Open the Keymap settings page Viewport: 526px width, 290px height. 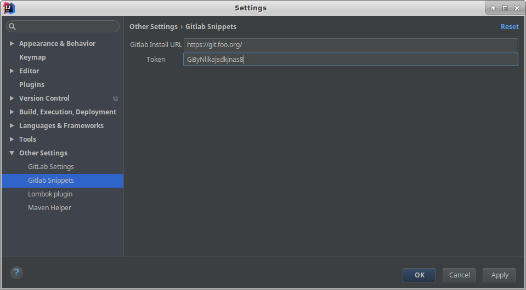(32, 57)
